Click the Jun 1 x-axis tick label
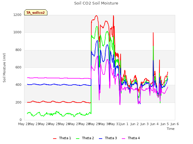 click(x=124, y=124)
